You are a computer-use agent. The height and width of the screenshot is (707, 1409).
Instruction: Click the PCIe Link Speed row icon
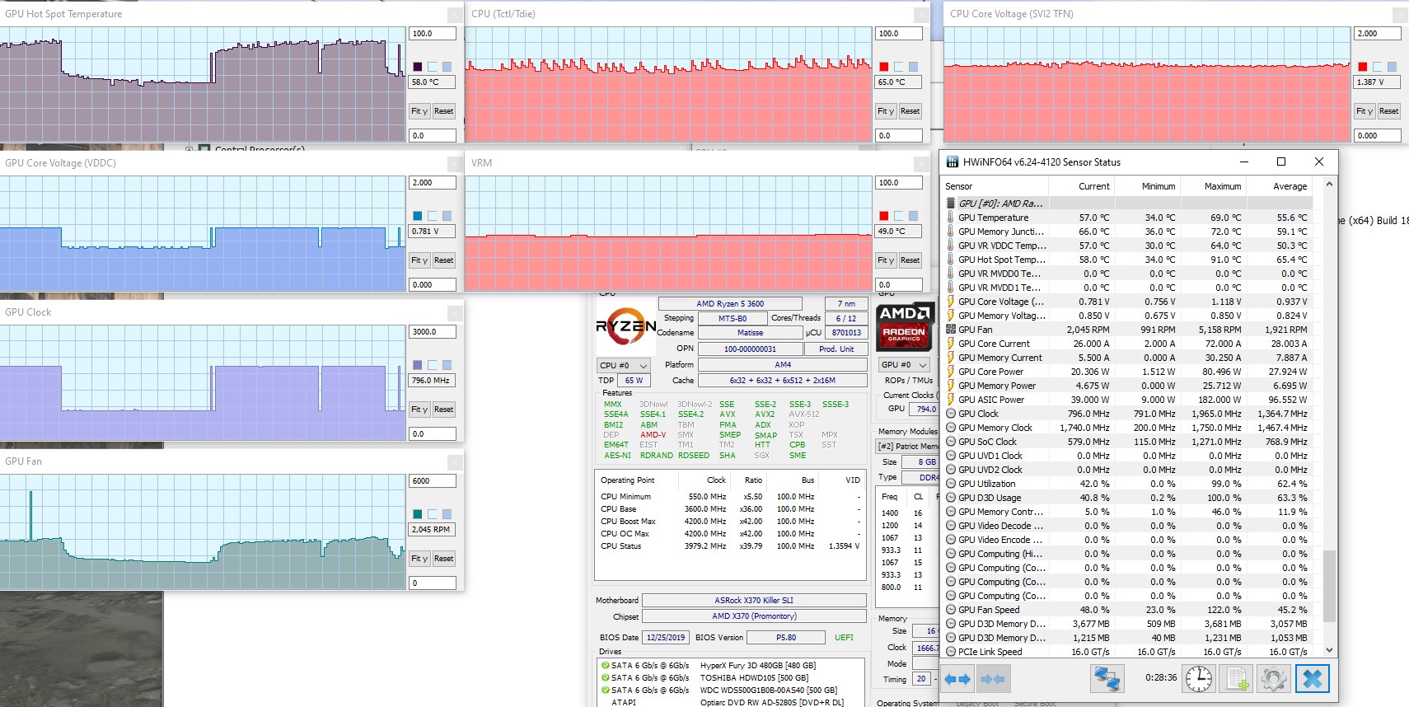coord(951,652)
